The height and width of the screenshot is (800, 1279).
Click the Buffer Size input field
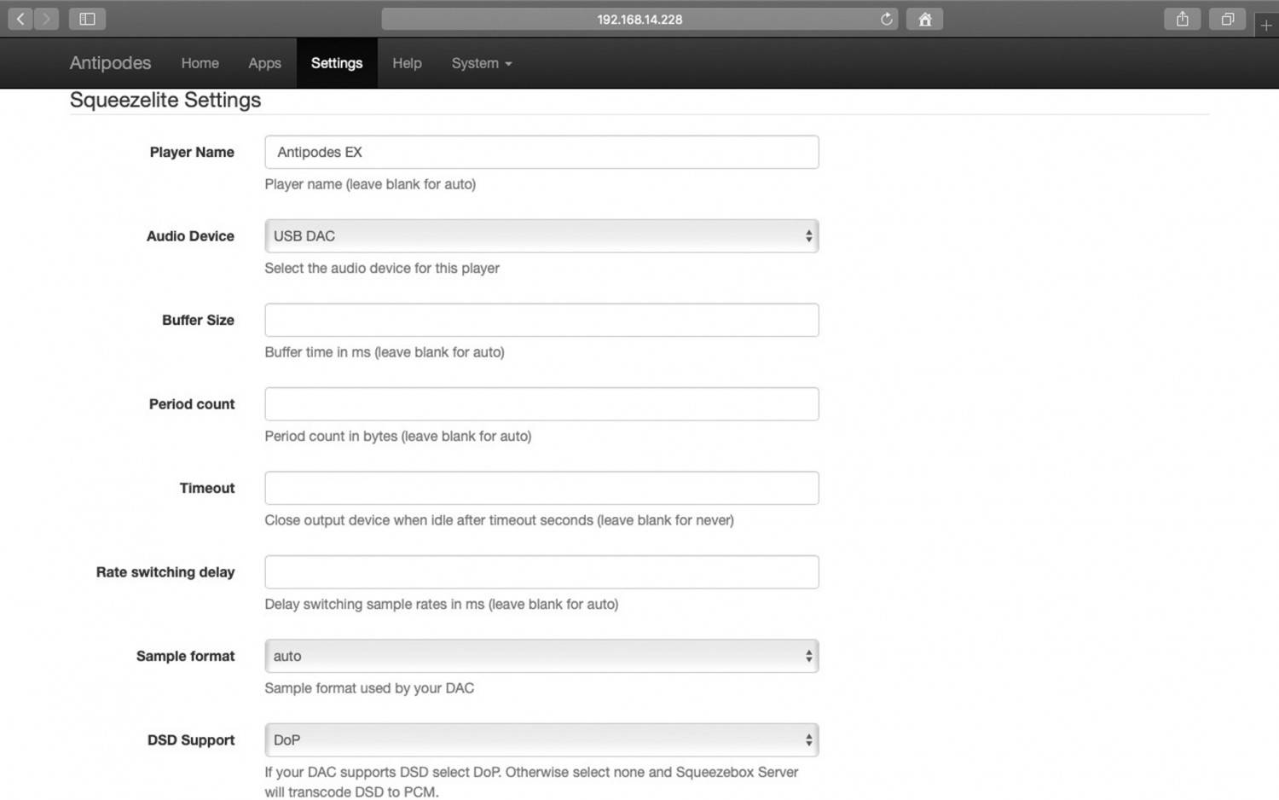pos(541,320)
